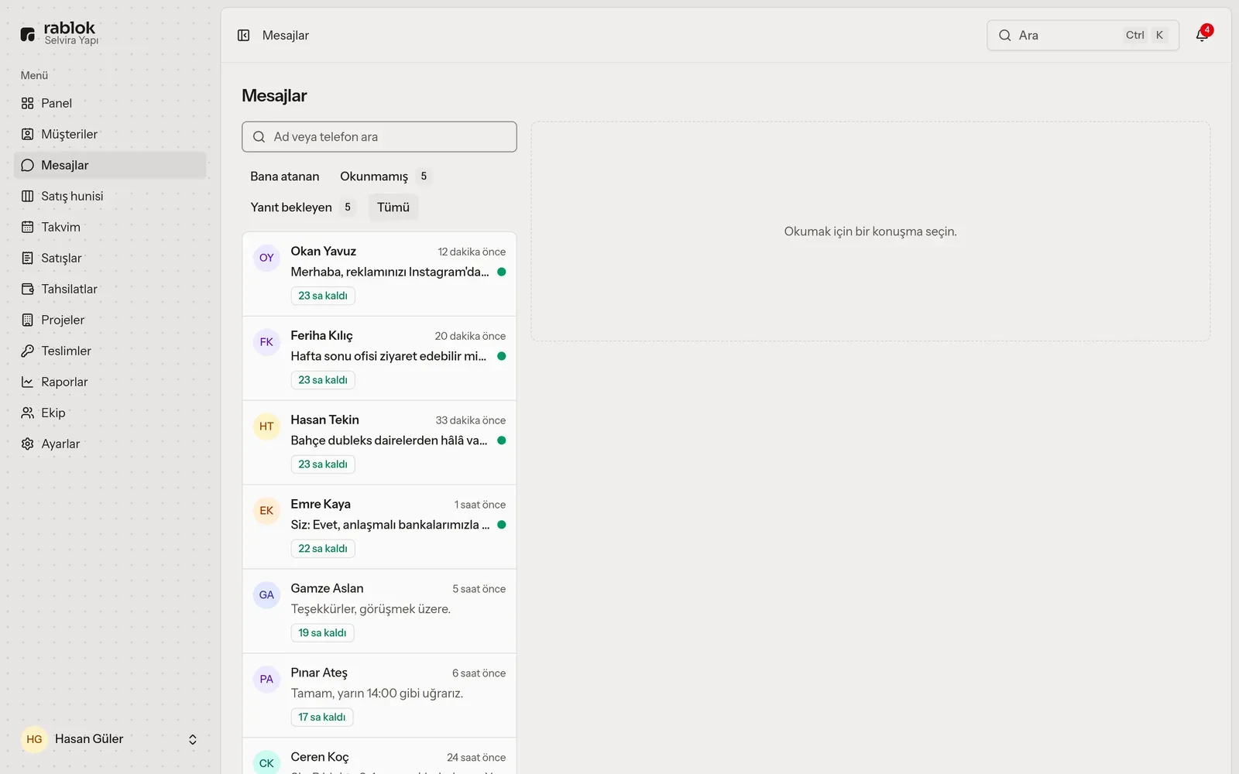The height and width of the screenshot is (774, 1239).
Task: Go to Müşteriler in sidebar
Action: (x=110, y=134)
